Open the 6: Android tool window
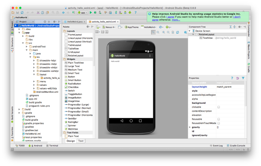This screenshot has width=261, height=166. [x=35, y=145]
